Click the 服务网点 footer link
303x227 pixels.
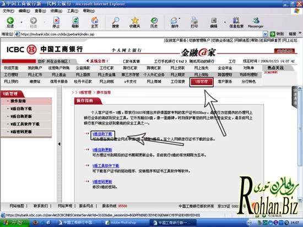(86, 206)
